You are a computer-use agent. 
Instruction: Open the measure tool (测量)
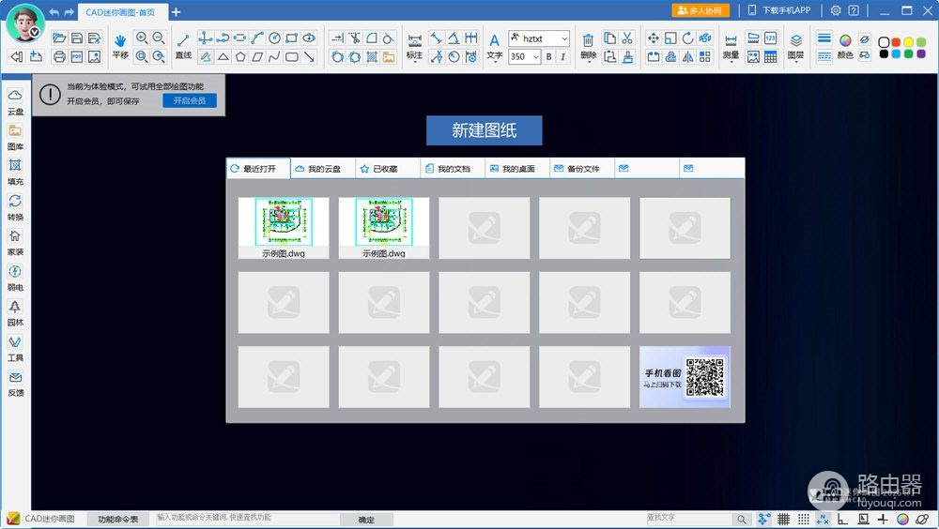[x=731, y=46]
